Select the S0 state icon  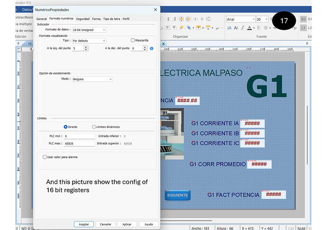303,19
